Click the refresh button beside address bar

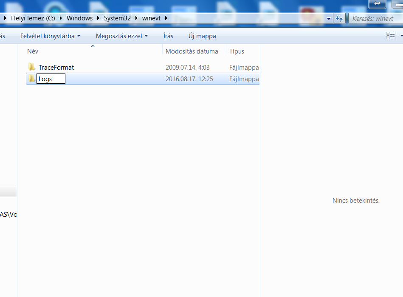(x=339, y=18)
